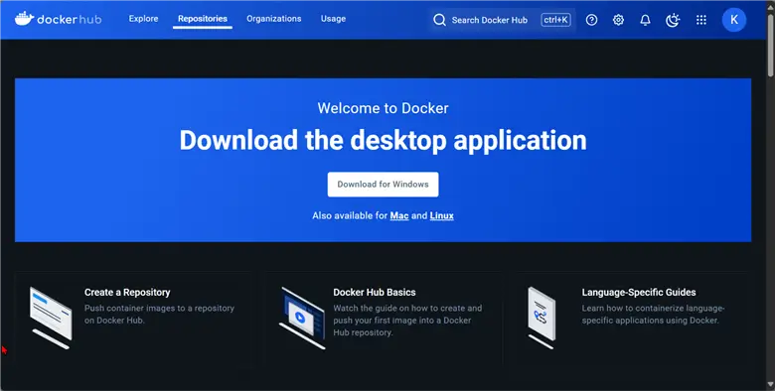Click the Docker Hub Basics video illustration
The image size is (775, 391).
pos(302,318)
